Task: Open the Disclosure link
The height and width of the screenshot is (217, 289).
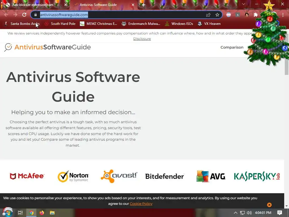Action: click(x=142, y=39)
